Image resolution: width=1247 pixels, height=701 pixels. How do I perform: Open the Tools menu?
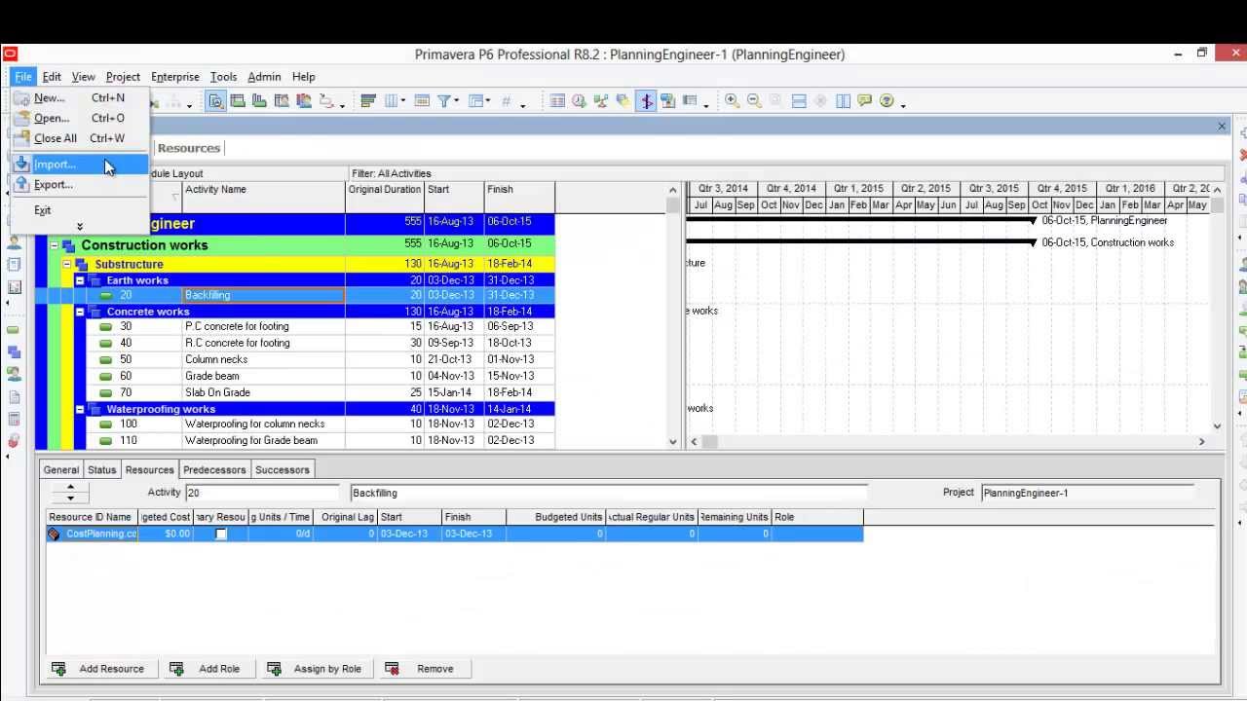[x=223, y=77]
